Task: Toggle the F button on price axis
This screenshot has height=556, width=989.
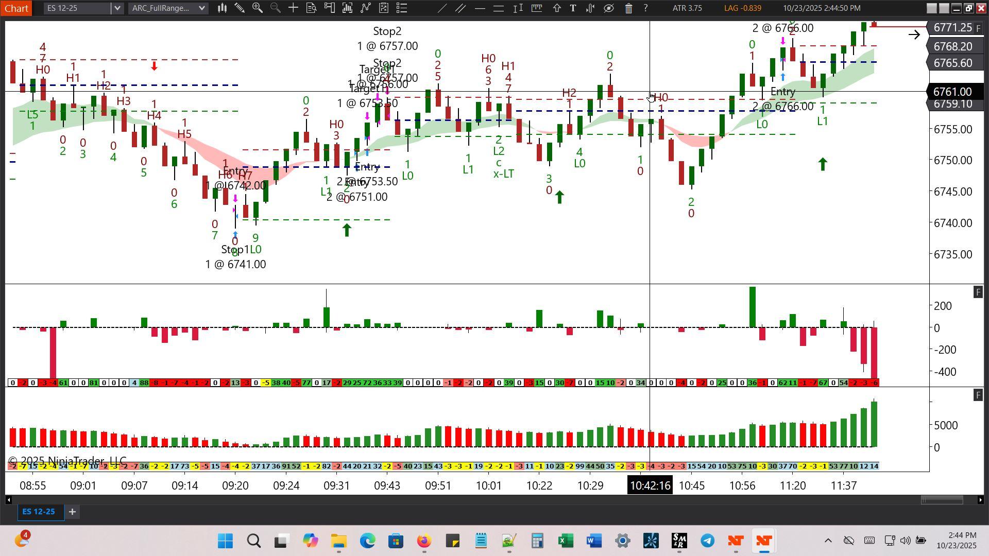Action: click(x=978, y=28)
